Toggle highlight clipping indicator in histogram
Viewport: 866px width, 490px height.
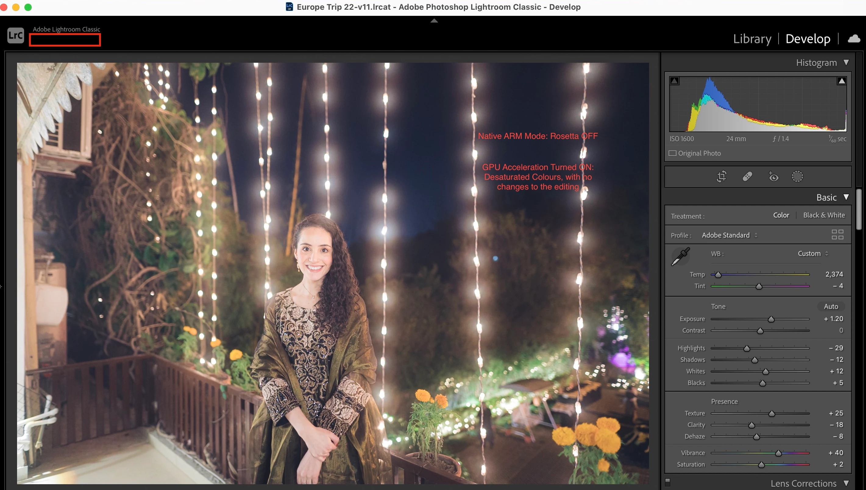click(842, 81)
